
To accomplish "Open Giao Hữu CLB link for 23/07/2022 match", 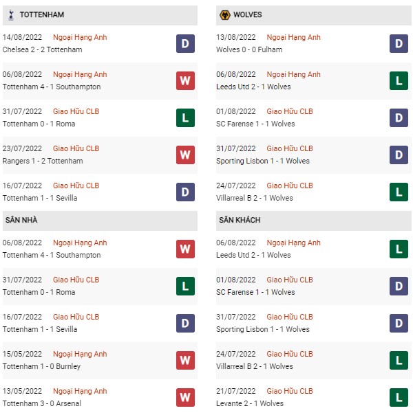I will pyautogui.click(x=76, y=148).
